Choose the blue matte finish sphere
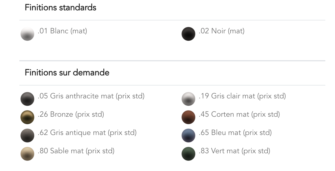The height and width of the screenshot is (171, 335). click(x=188, y=136)
